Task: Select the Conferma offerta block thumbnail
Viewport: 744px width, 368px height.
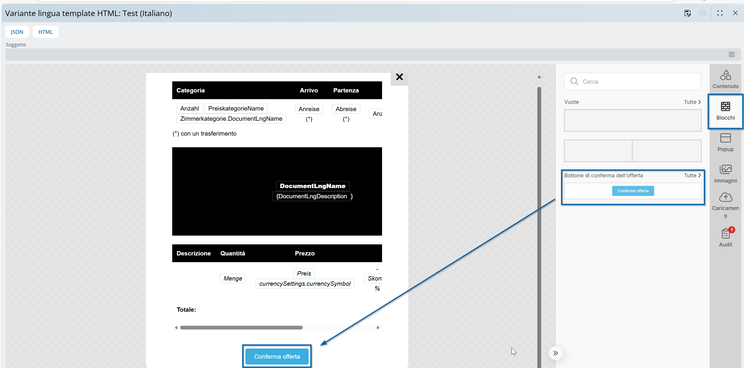Action: click(633, 191)
